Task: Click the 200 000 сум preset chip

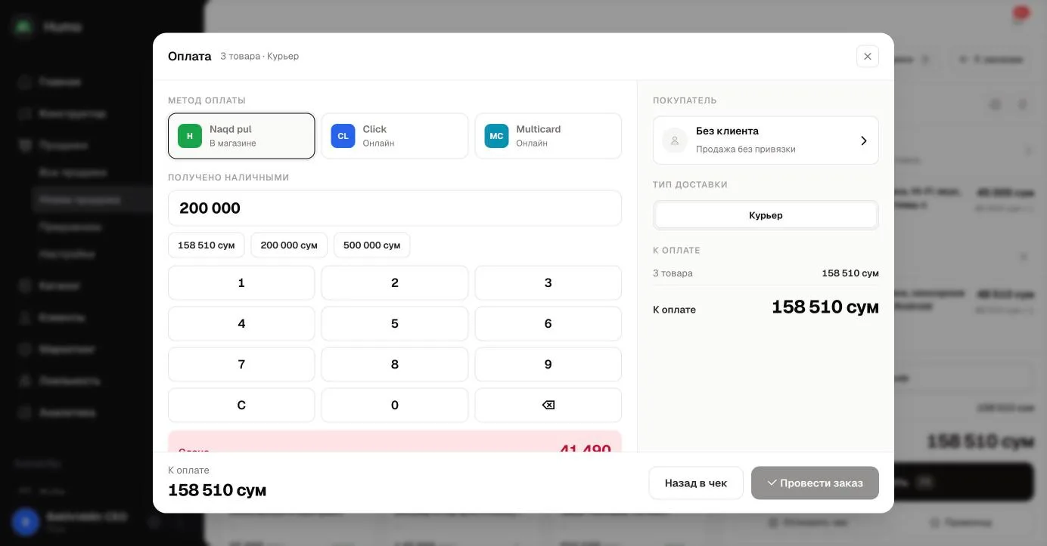Action: (289, 245)
